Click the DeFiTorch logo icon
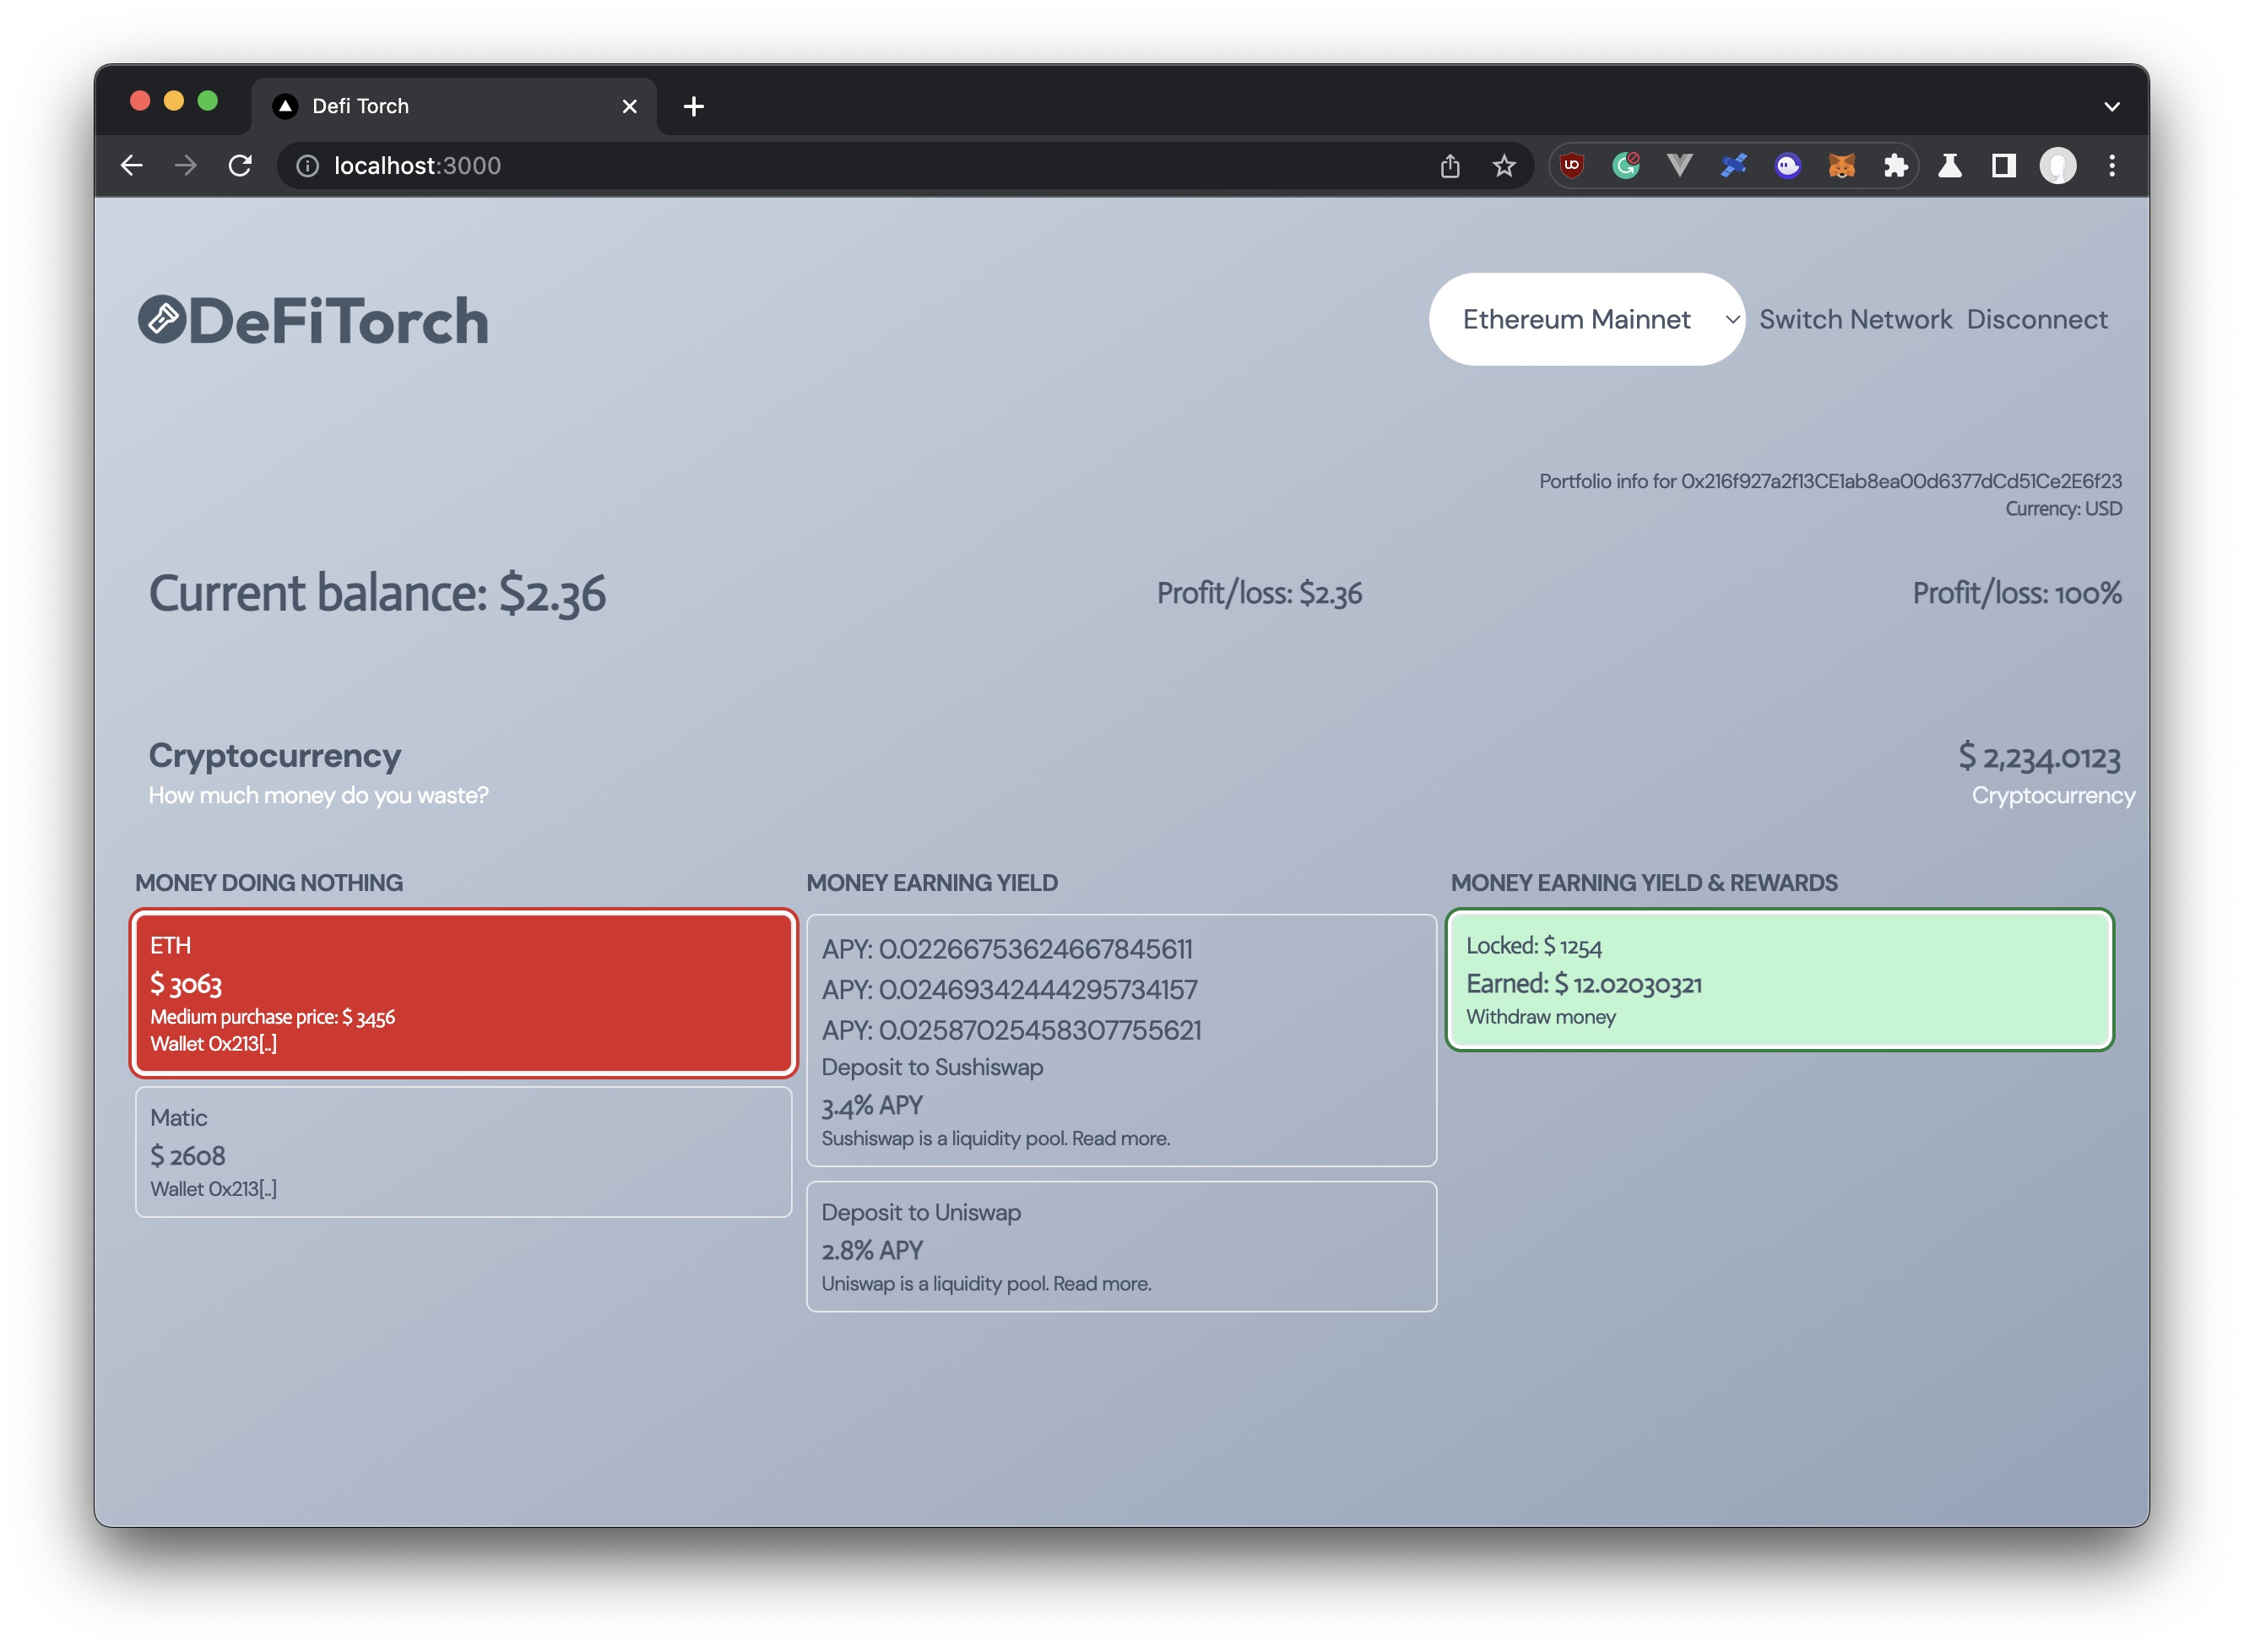This screenshot has width=2244, height=1652. pyautogui.click(x=162, y=320)
